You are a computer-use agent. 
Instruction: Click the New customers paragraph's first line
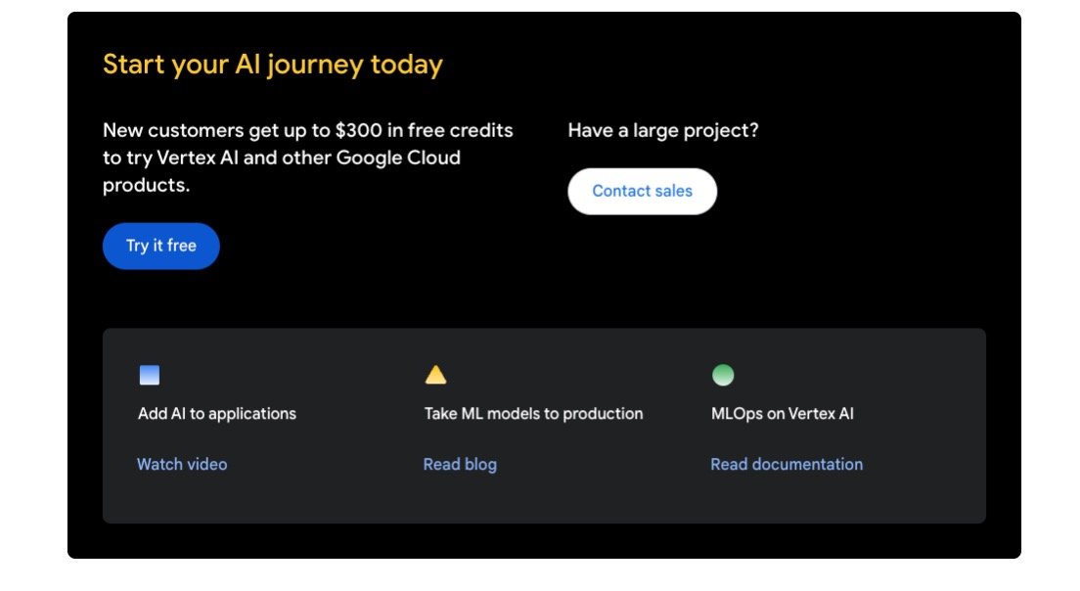pos(307,130)
